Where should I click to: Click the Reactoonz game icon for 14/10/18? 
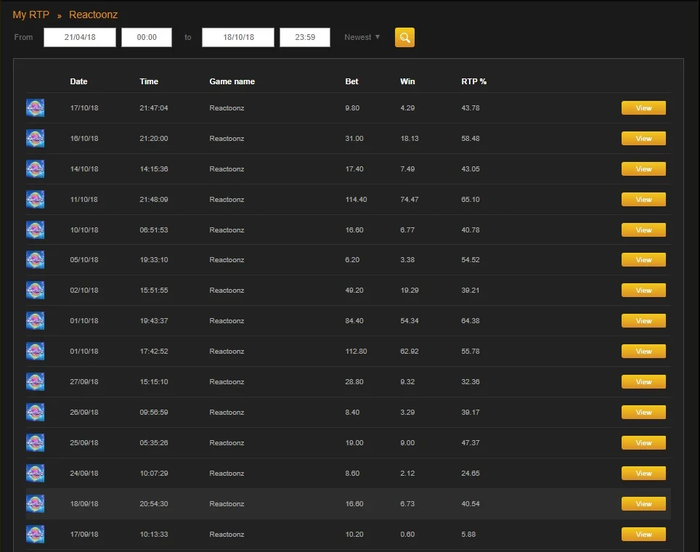coord(36,169)
